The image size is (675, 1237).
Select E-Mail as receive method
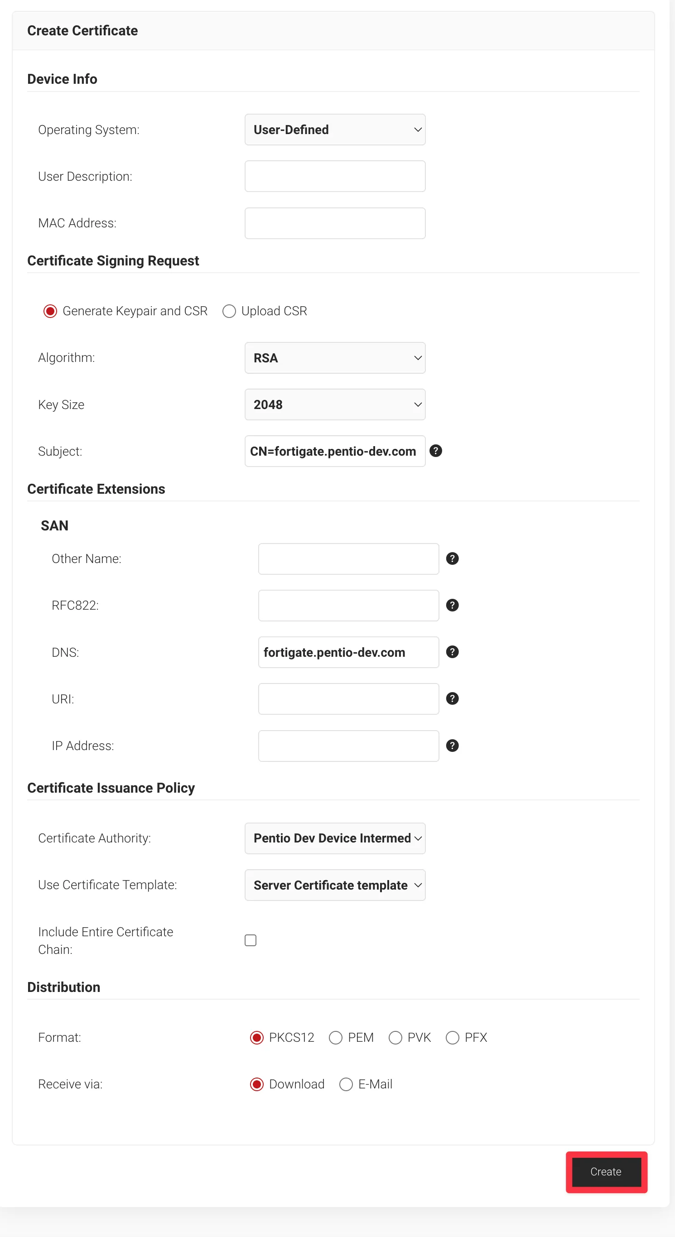pyautogui.click(x=346, y=1084)
